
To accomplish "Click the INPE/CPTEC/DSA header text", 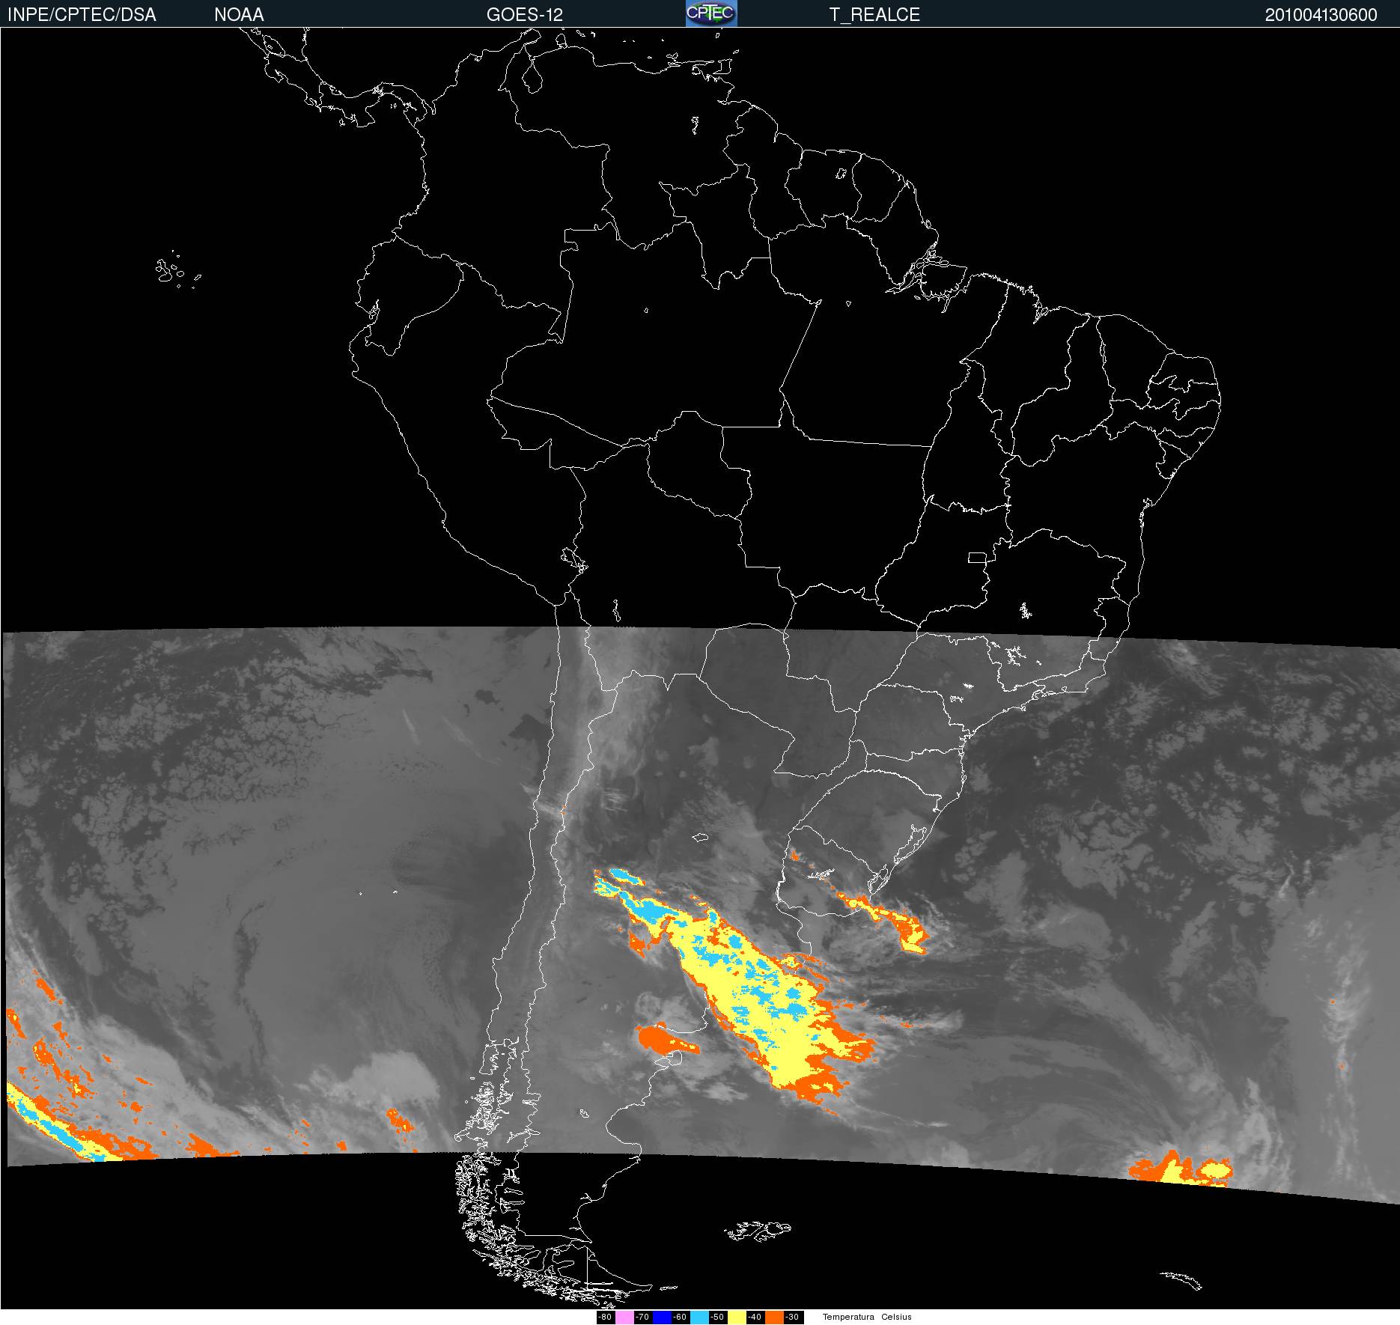I will coord(82,15).
